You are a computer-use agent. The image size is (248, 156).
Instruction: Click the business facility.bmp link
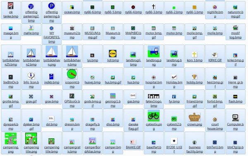(x=194, y=149)
